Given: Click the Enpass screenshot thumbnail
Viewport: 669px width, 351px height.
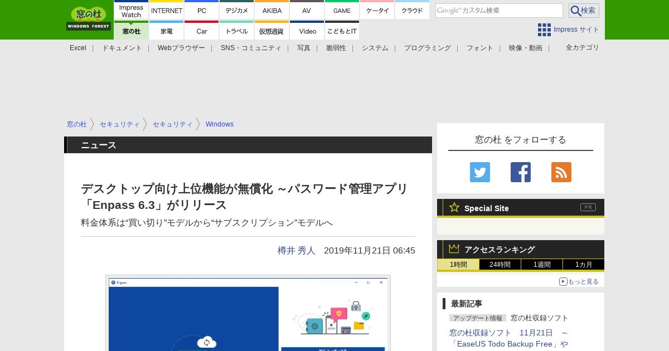Looking at the screenshot, I should (248, 313).
